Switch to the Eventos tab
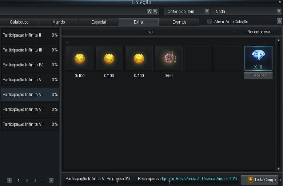 click(179, 22)
